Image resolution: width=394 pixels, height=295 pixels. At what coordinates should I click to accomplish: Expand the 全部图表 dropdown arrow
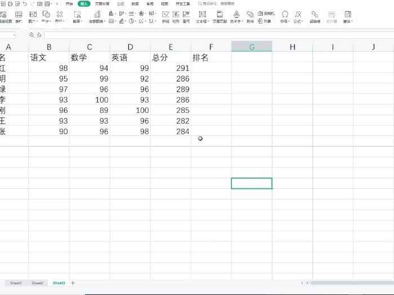(x=104, y=21)
